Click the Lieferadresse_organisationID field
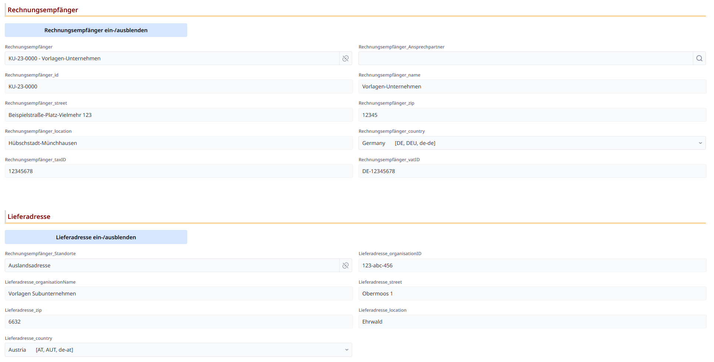This screenshot has height=362, width=714. (x=532, y=265)
